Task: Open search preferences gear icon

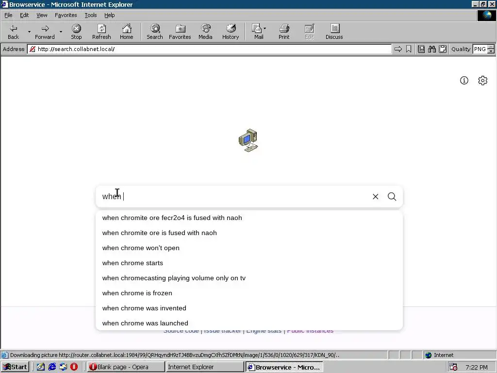Action: click(x=483, y=80)
